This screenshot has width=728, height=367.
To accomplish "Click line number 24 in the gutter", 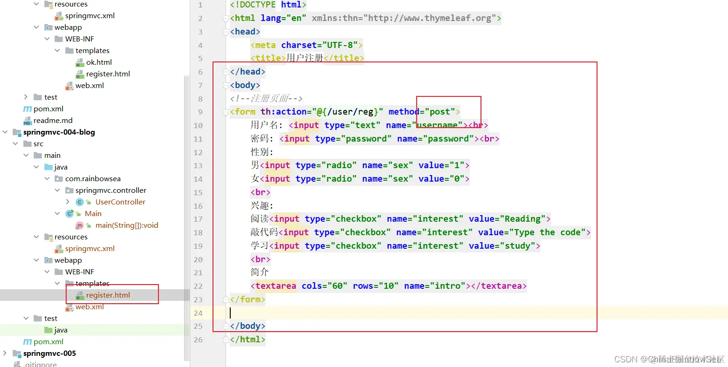I will (x=198, y=313).
